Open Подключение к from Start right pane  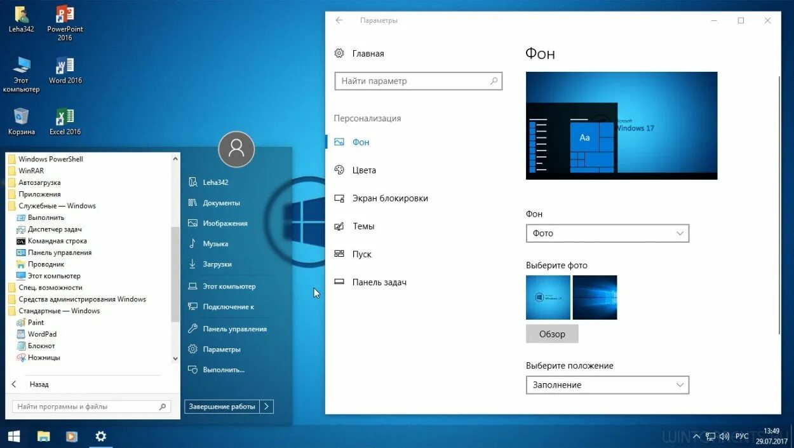point(229,306)
